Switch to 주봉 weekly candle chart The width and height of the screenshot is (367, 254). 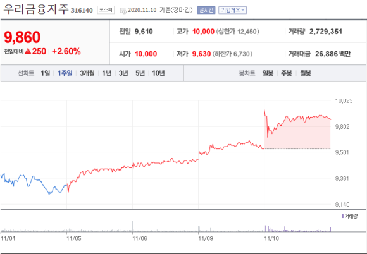[287, 73]
